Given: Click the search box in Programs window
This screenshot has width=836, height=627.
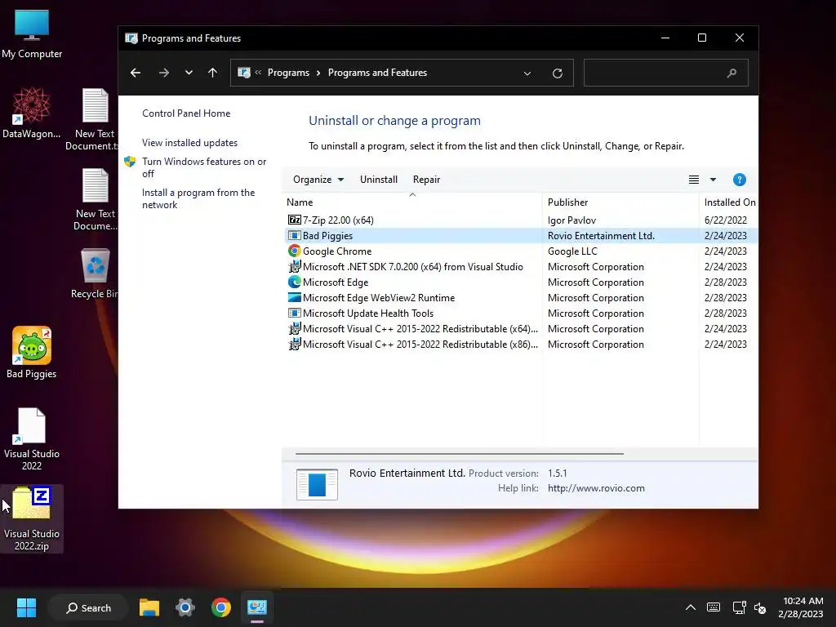Looking at the screenshot, I should click(x=666, y=73).
